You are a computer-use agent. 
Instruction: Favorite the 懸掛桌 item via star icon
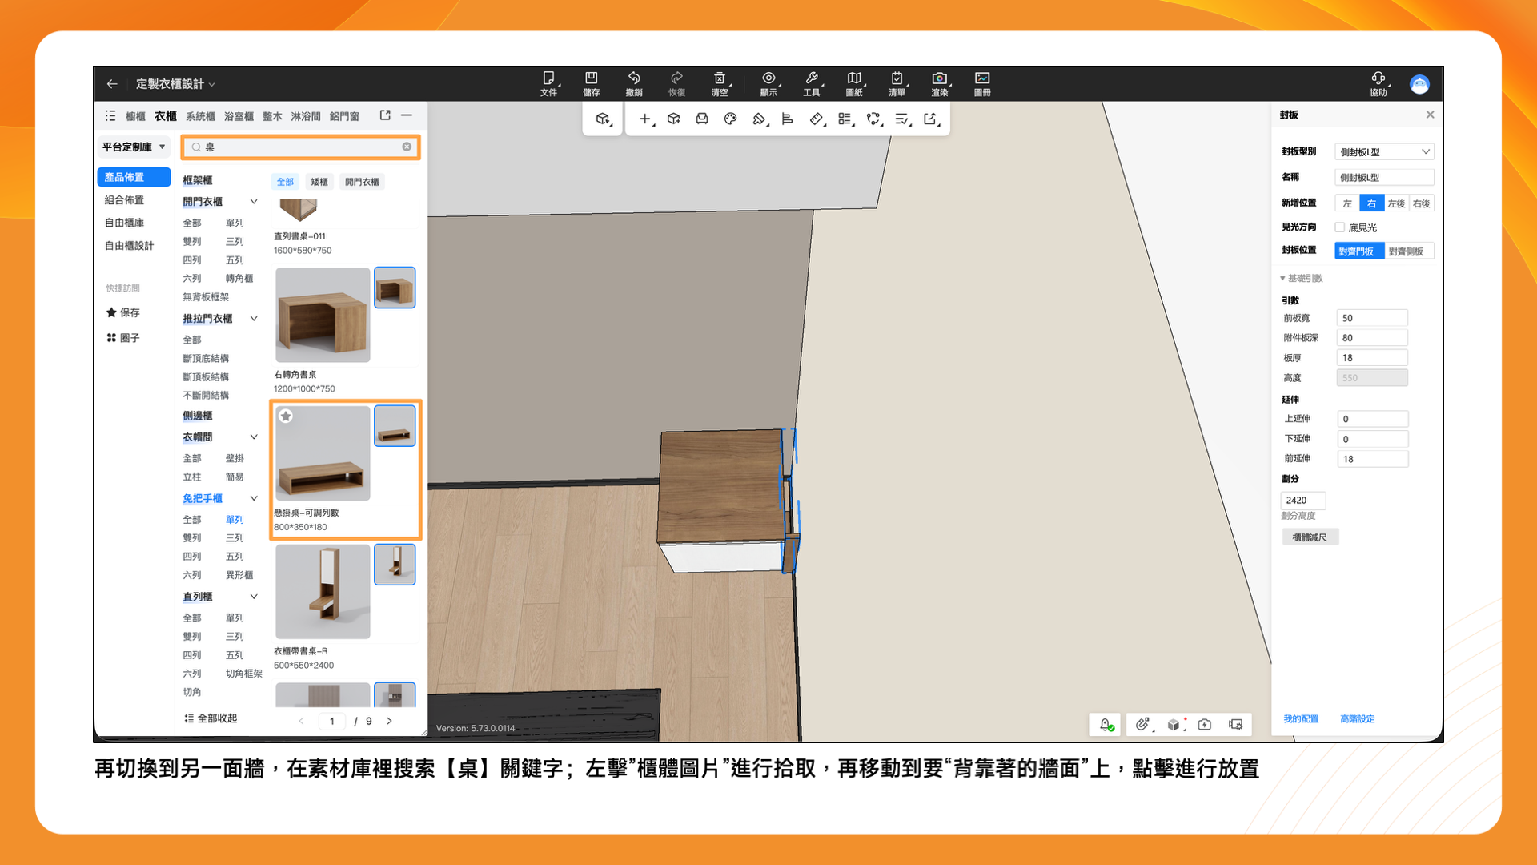(x=286, y=416)
